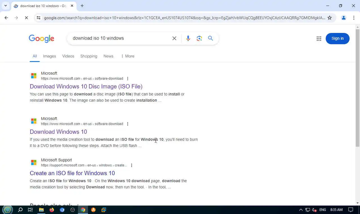Click the address bar URL field
The height and width of the screenshot is (214, 360).
pyautogui.click(x=184, y=18)
